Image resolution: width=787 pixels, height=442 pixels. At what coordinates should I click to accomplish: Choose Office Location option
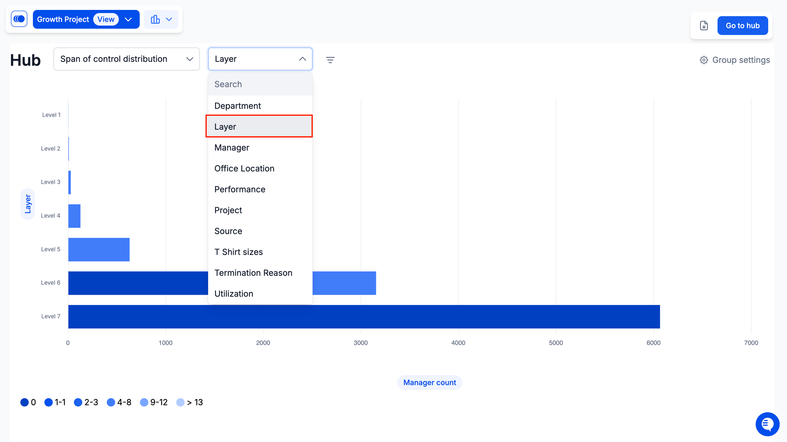click(260, 168)
